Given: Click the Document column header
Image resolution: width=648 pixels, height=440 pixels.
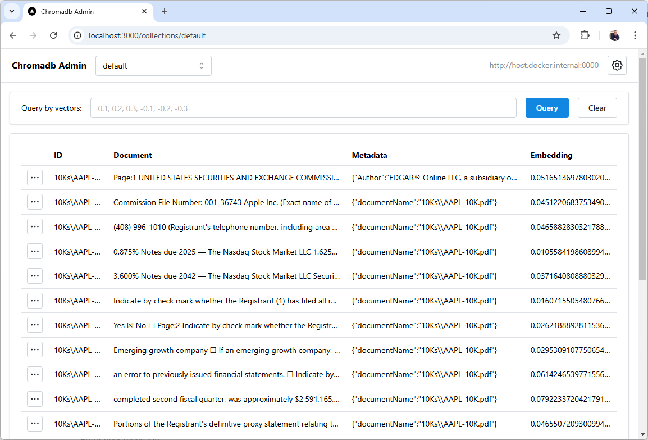Looking at the screenshot, I should pyautogui.click(x=133, y=155).
